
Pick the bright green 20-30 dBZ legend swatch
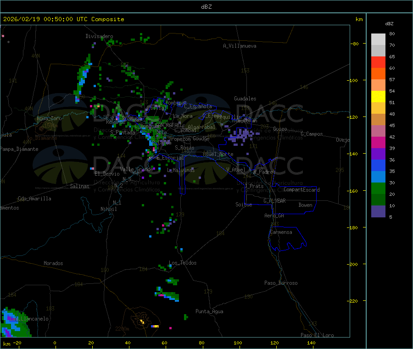378,188
